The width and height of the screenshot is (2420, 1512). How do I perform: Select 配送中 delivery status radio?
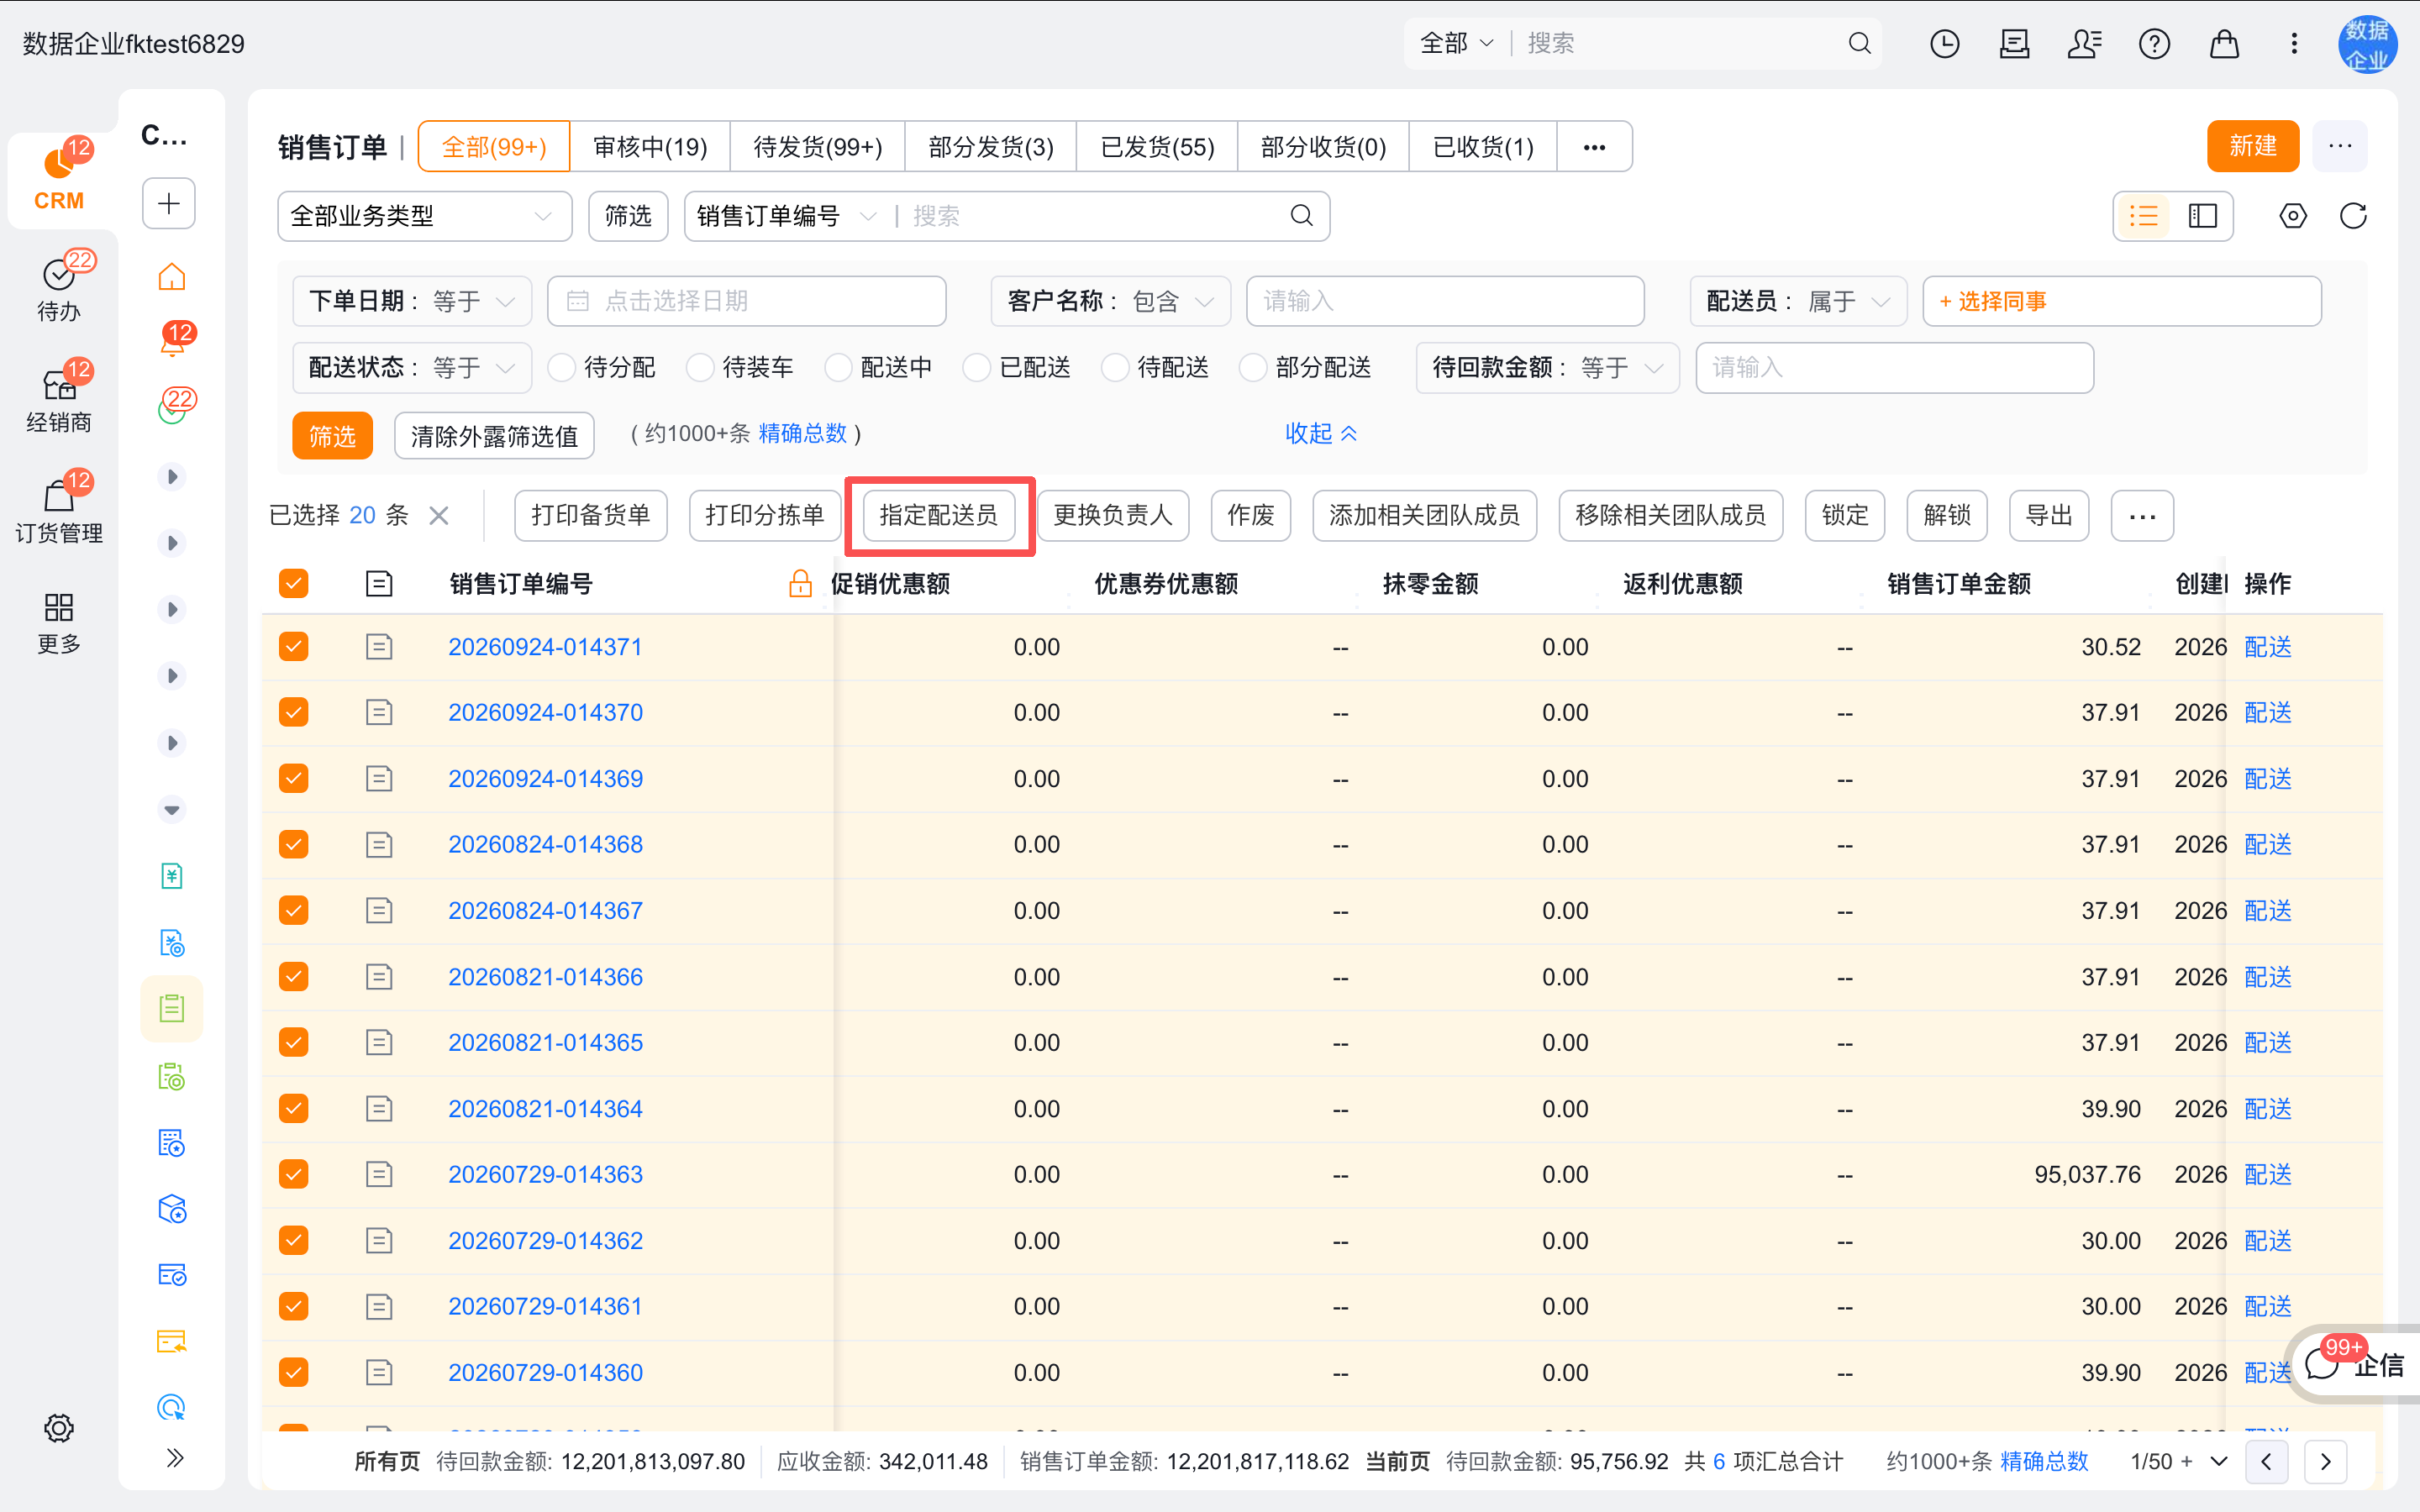(838, 368)
